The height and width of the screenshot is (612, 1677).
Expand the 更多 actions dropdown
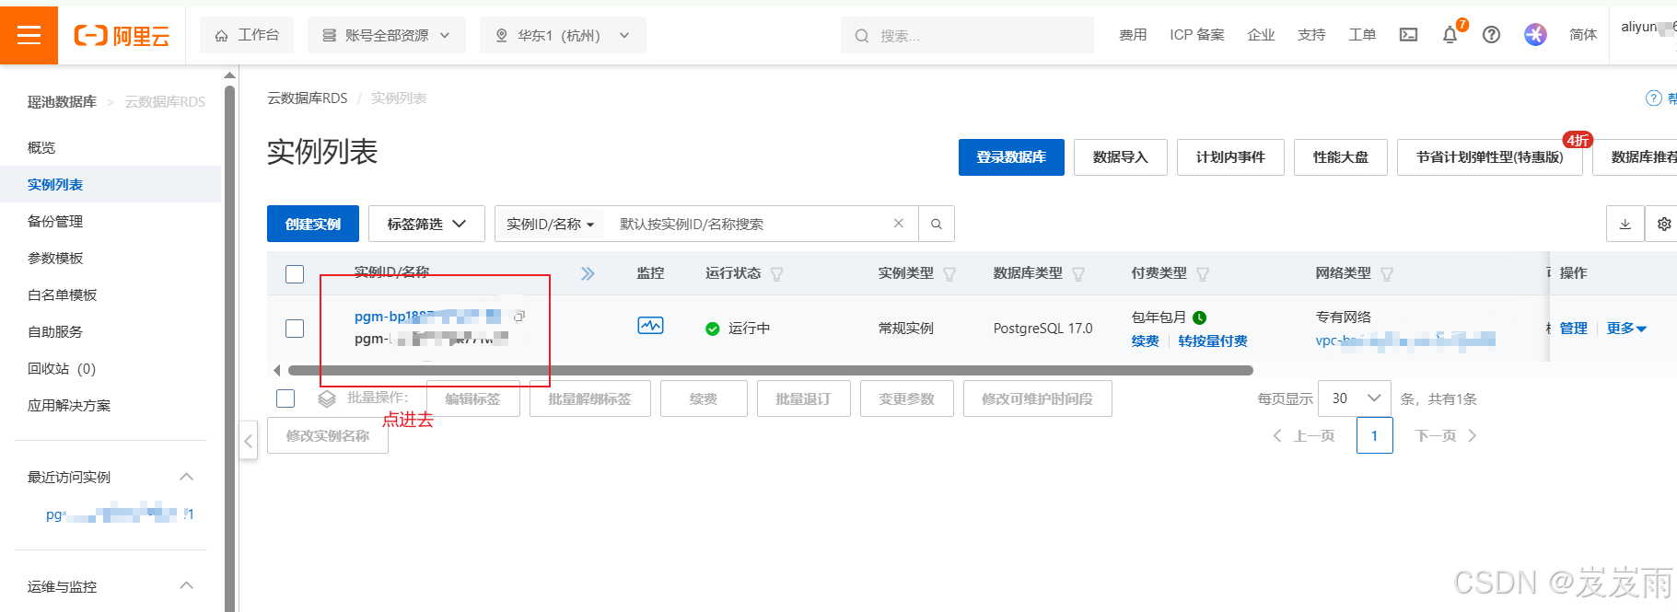[x=1626, y=329]
